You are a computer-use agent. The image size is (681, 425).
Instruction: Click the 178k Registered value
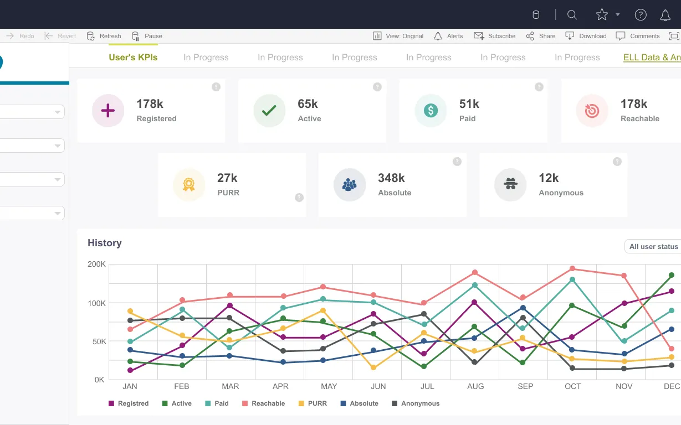[150, 104]
